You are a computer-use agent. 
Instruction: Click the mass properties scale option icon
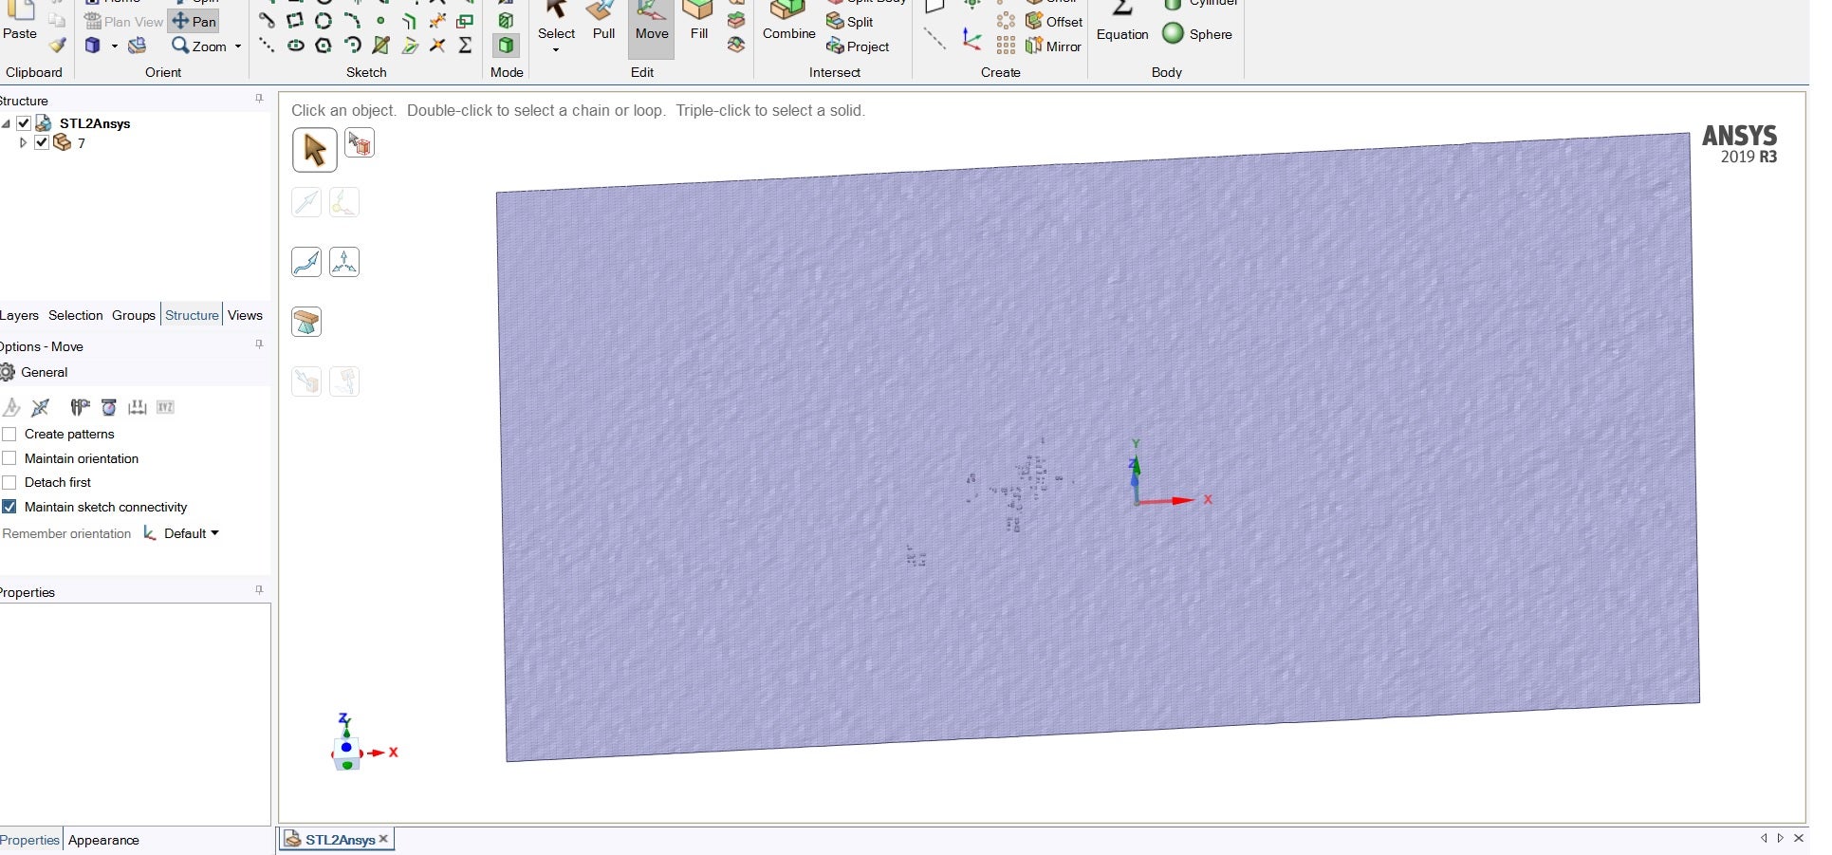coord(109,407)
